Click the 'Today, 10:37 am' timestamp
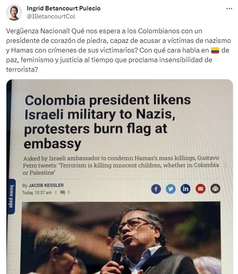 (x=37, y=193)
